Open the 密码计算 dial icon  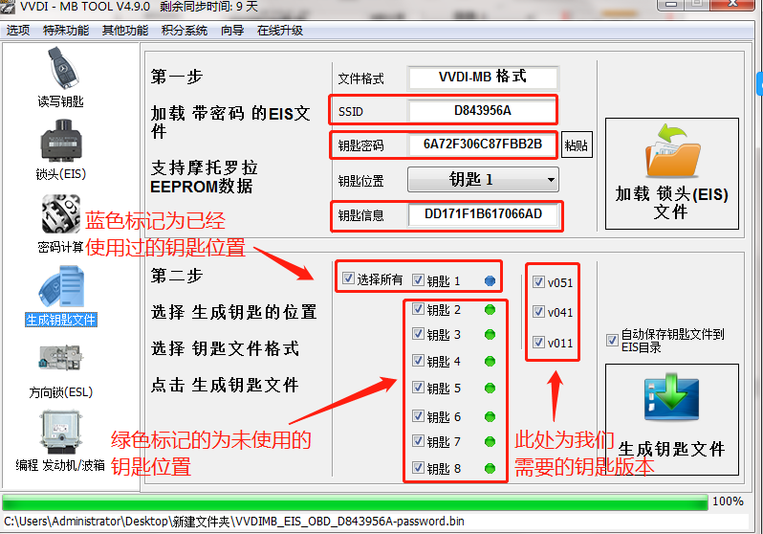[61, 213]
